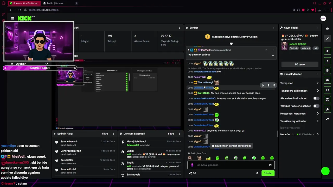Expand Yavaş mod settings
Viewport: 333px width, 187px height.
pyautogui.click(x=318, y=83)
